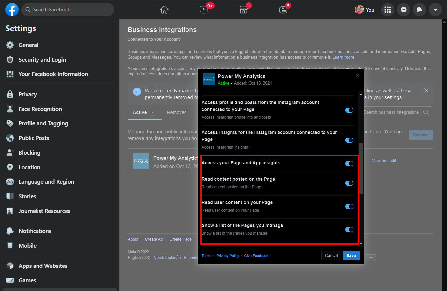Open the Notifications bell icon
This screenshot has height=291, width=447.
click(419, 10)
